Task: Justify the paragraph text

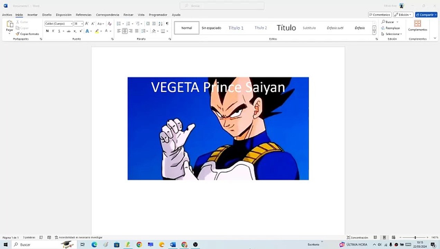Action: pos(137,31)
